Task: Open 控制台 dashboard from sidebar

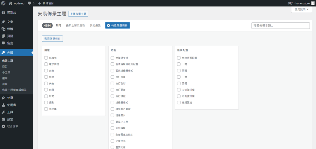Action: 12,13
